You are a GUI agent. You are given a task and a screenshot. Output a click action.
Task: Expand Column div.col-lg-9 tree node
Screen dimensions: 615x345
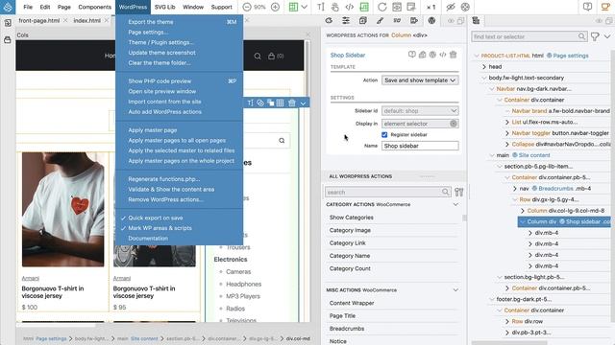click(x=523, y=211)
